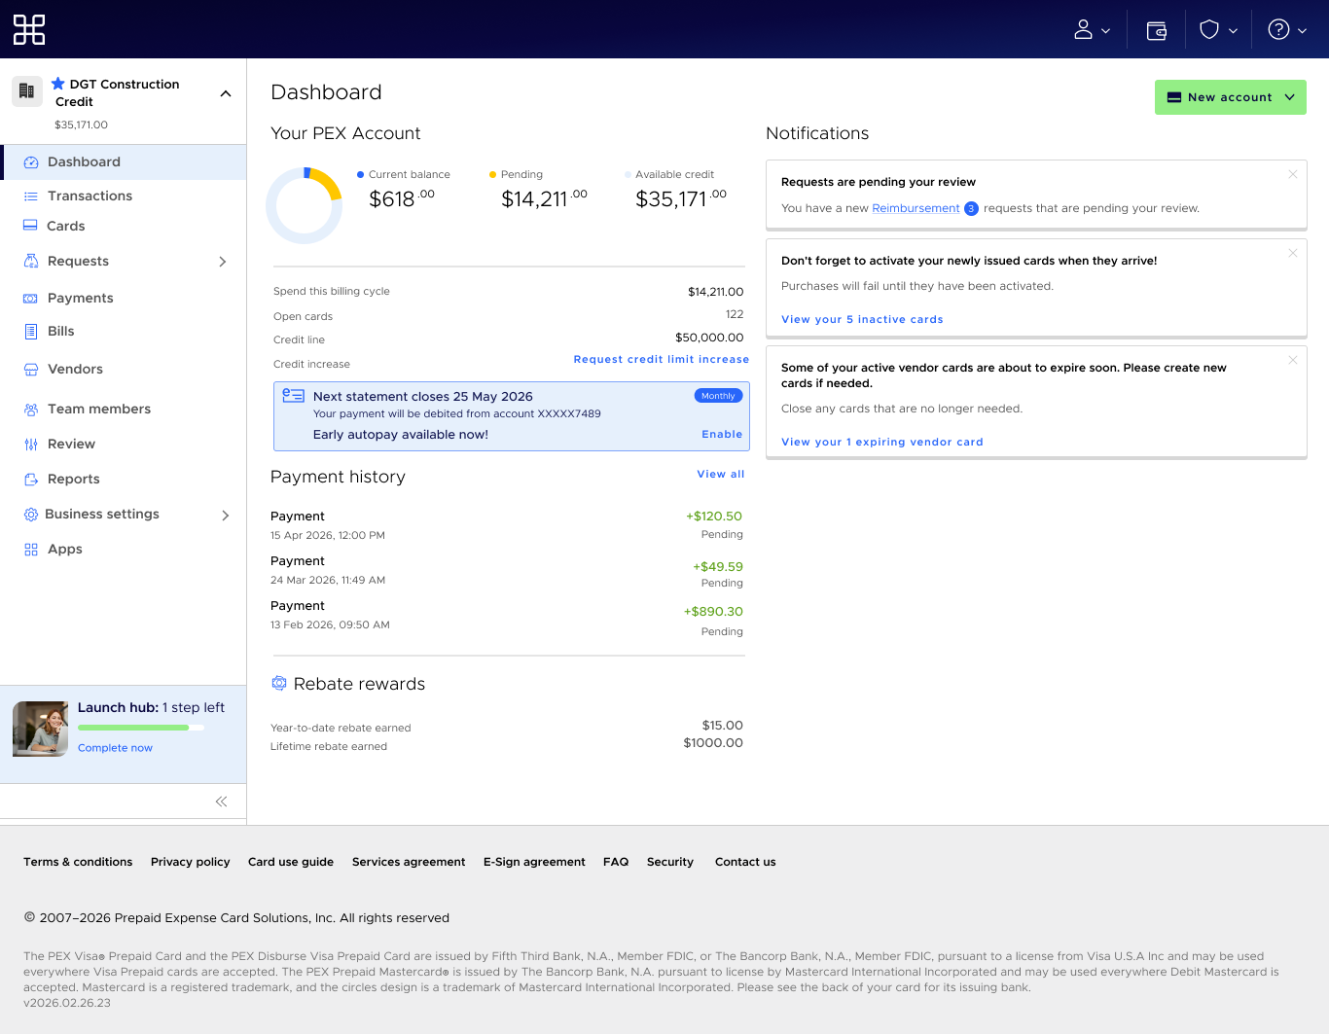Dismiss the expiring vendor cards notification

[x=1292, y=361]
